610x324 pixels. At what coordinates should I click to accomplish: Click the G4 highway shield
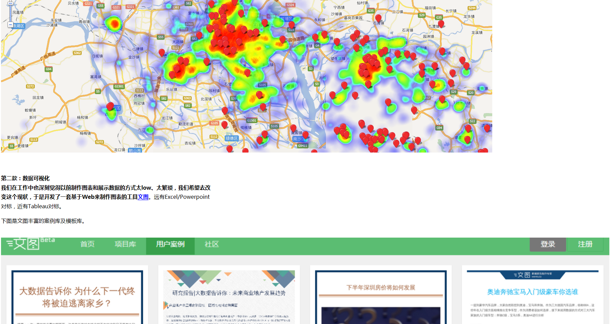pyautogui.click(x=317, y=46)
